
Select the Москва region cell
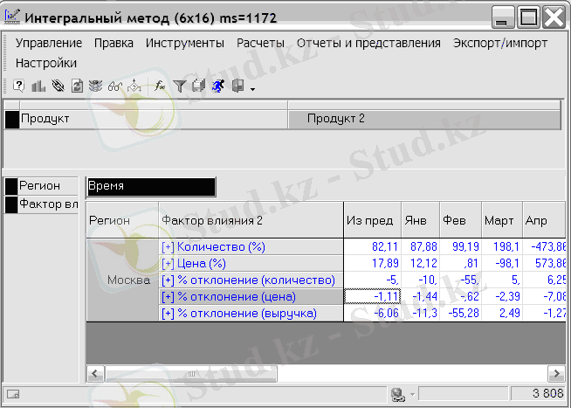click(122, 280)
